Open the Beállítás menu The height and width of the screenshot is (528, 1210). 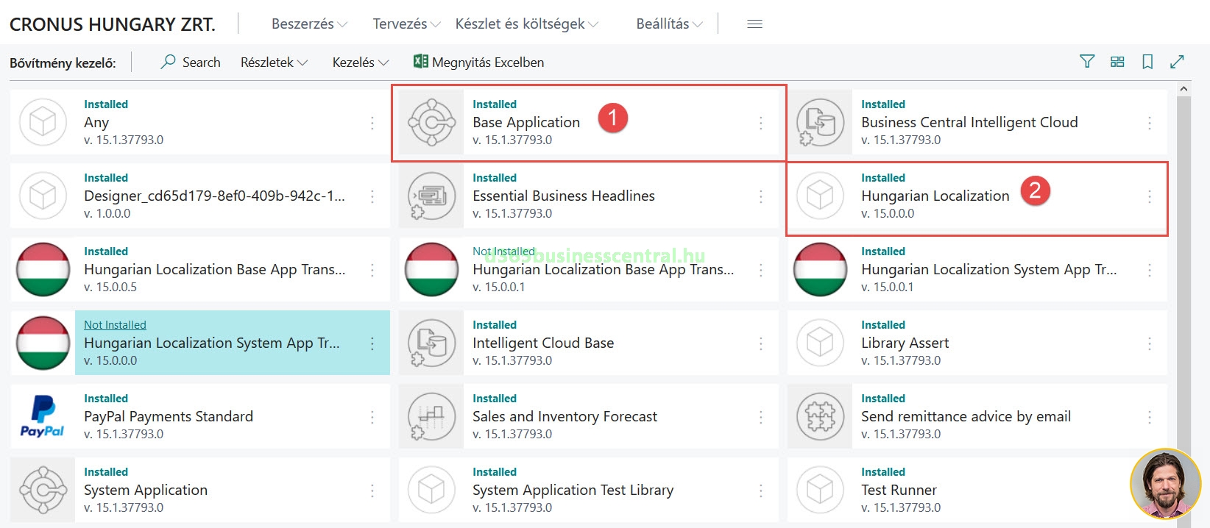(668, 24)
